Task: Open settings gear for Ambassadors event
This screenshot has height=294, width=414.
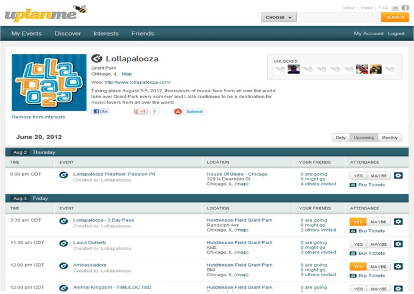Action: pos(398,267)
